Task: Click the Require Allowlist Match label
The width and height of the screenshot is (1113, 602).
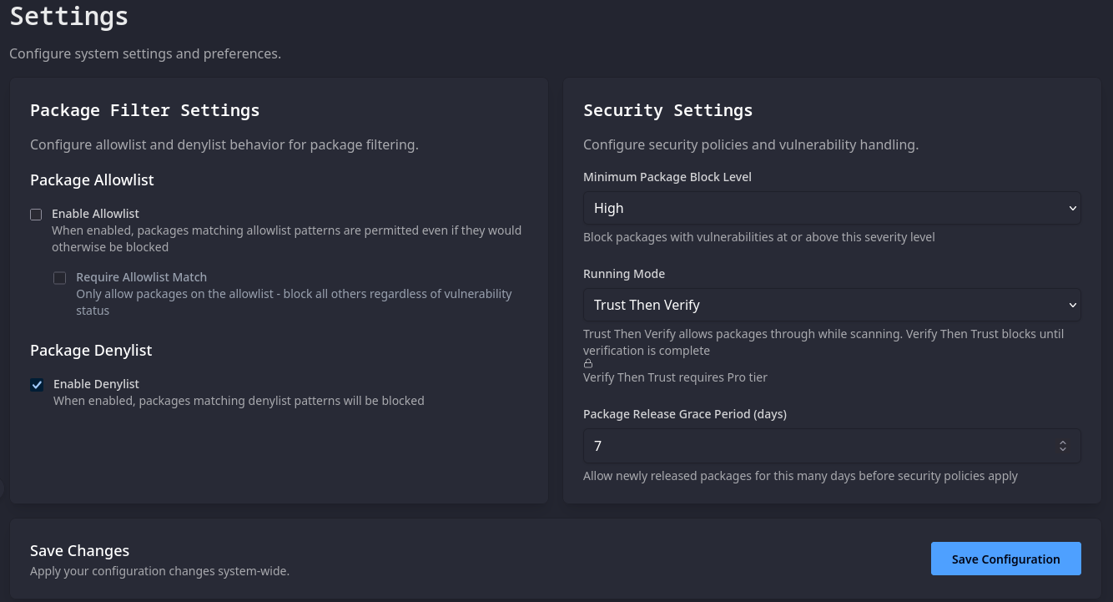Action: (x=141, y=276)
